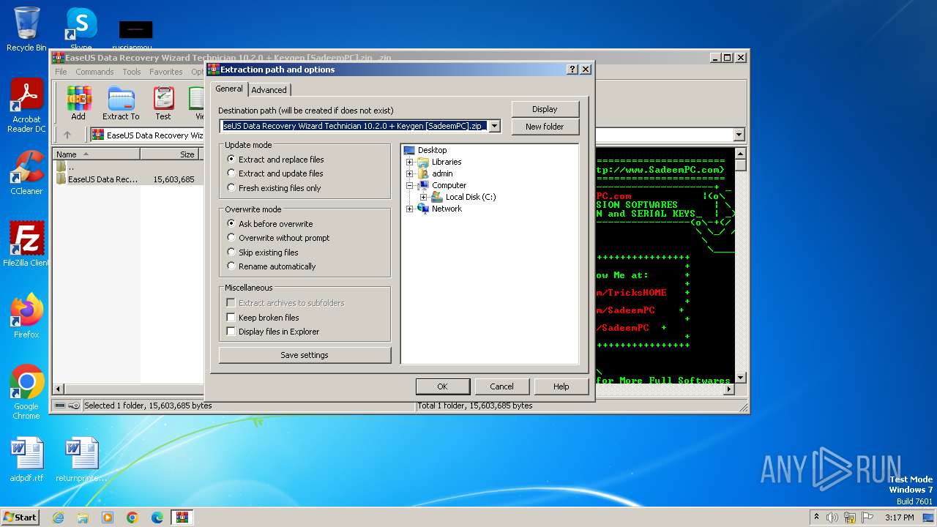The height and width of the screenshot is (527, 937).
Task: Click the comment pane vertical scrollbar
Action: (x=740, y=266)
